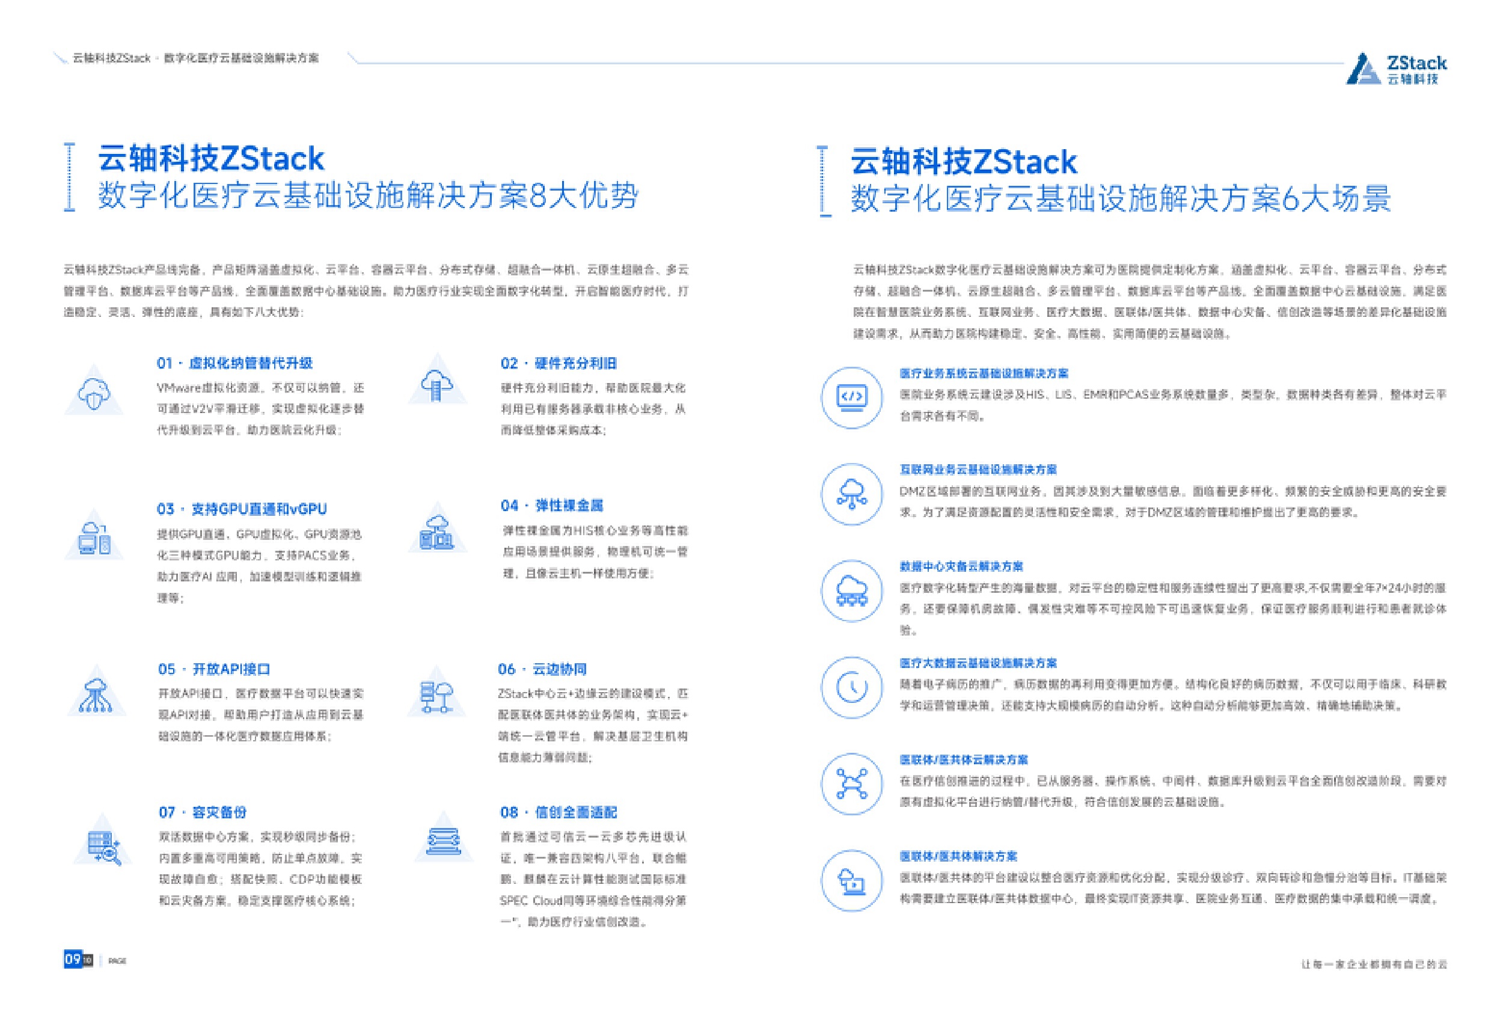Click the page number 09 badge

click(72, 959)
